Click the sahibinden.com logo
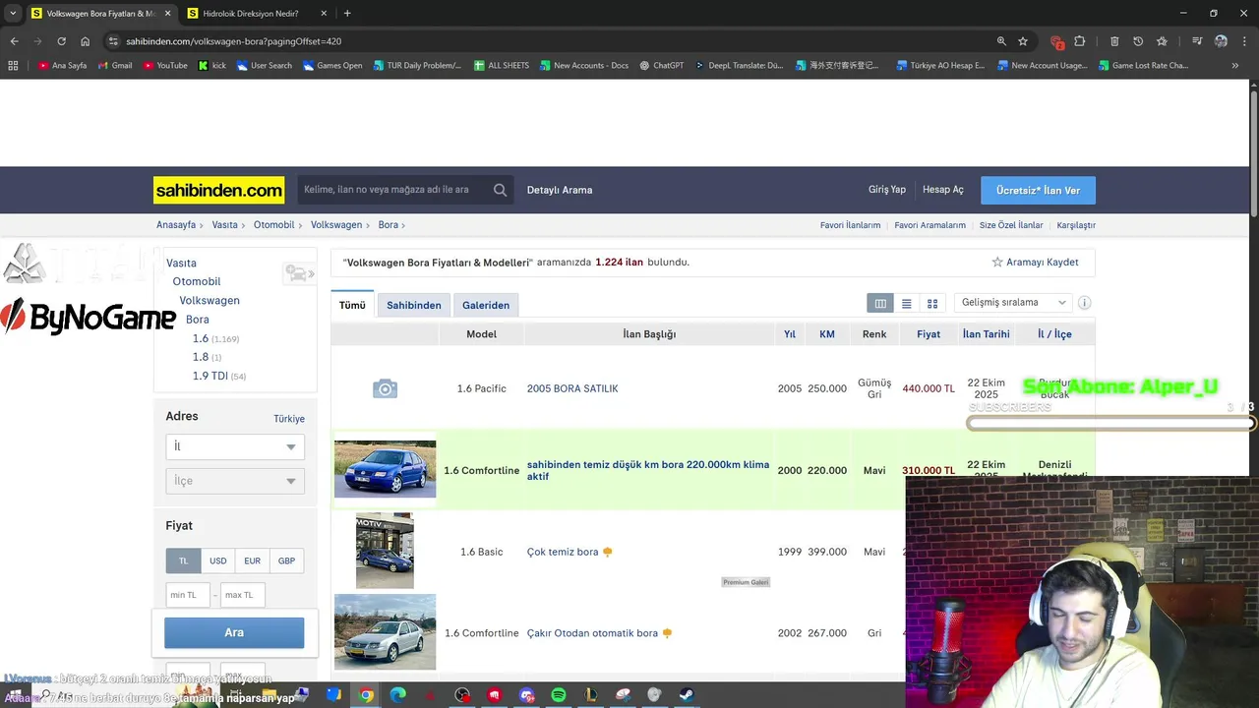The width and height of the screenshot is (1259, 708). pyautogui.click(x=218, y=190)
